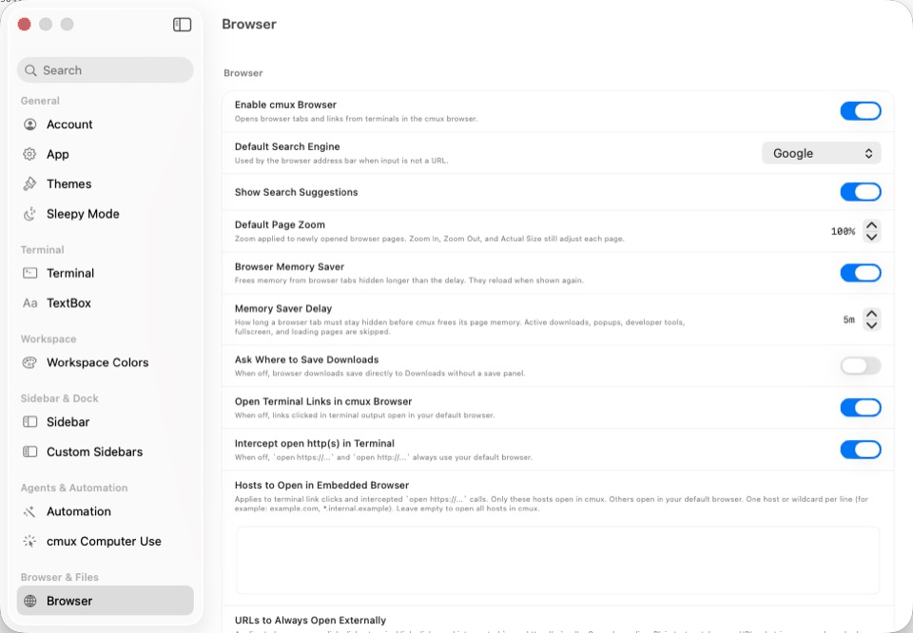
Task: Click the Account person icon
Action: click(29, 125)
